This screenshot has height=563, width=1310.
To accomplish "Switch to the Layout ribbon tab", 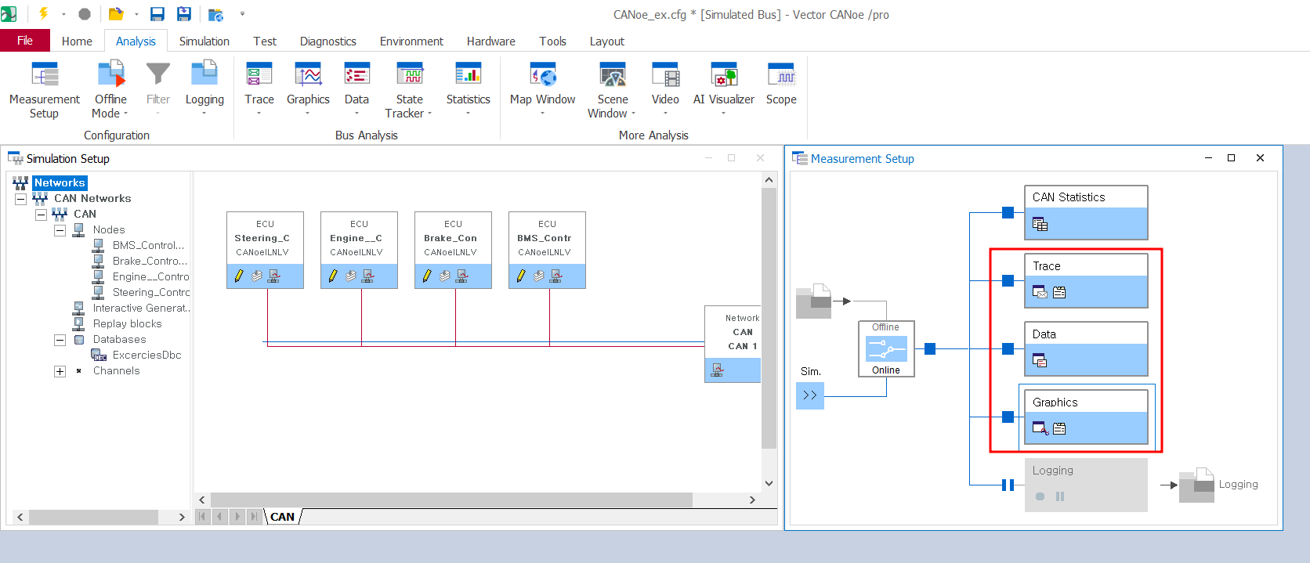I will click(x=607, y=42).
